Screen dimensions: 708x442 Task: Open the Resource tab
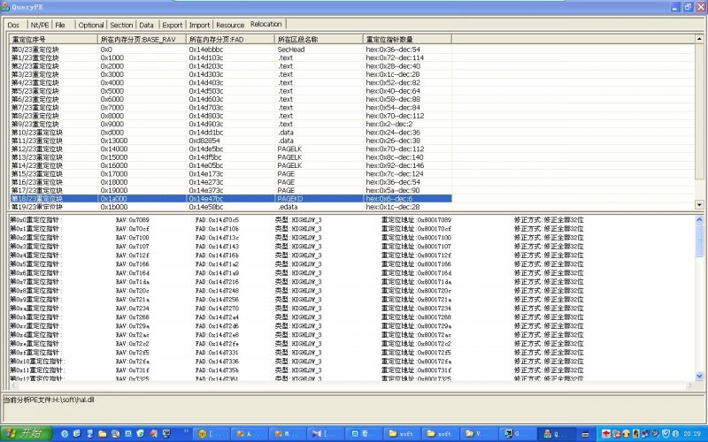click(x=230, y=25)
